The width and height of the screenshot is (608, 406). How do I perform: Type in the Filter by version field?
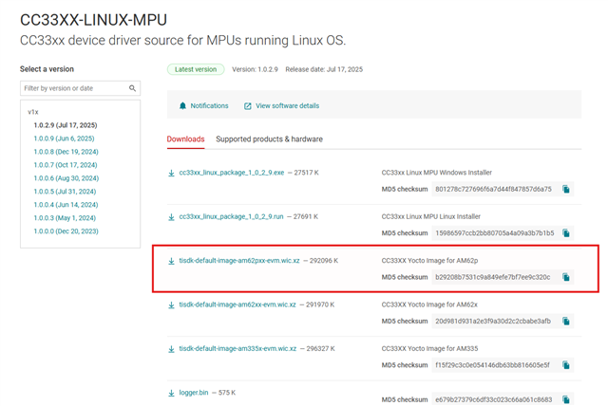tap(74, 88)
